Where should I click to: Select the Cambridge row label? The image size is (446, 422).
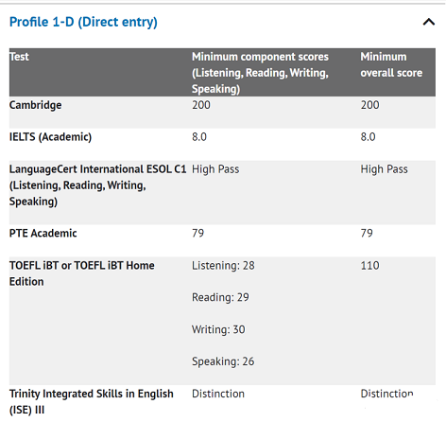tap(36, 105)
